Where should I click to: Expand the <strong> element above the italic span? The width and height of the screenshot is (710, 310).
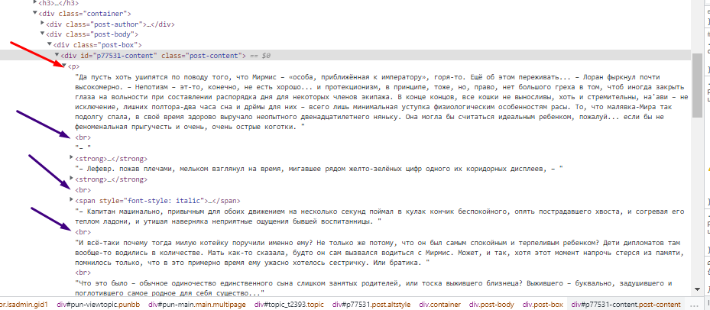(72, 179)
